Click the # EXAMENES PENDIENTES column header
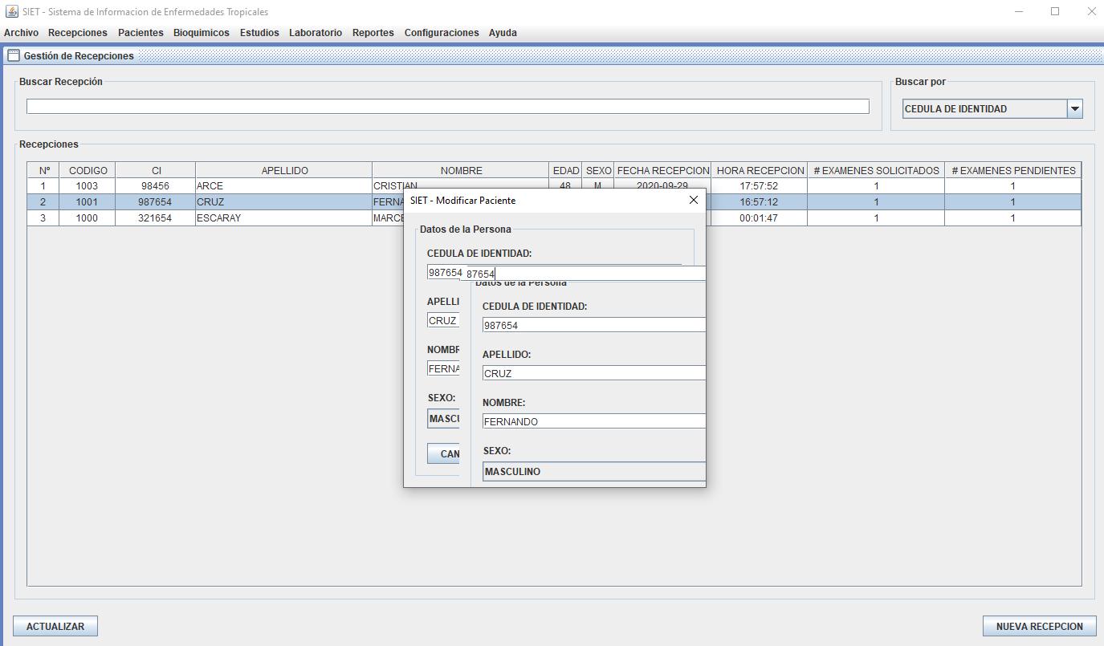1104x646 pixels. click(x=1013, y=170)
